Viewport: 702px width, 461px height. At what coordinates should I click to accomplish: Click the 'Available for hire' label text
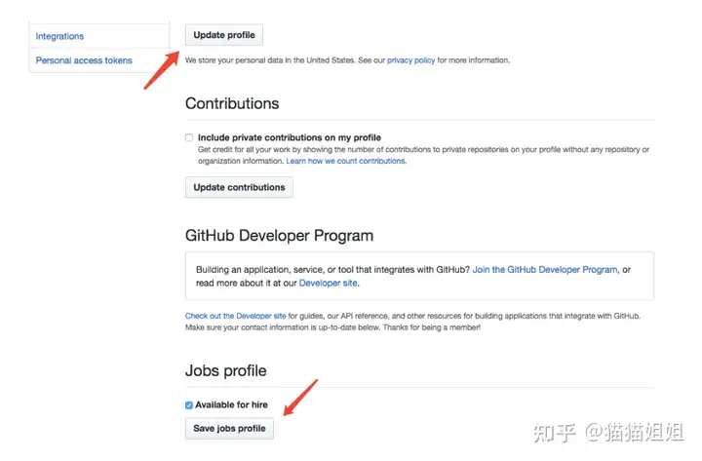231,404
